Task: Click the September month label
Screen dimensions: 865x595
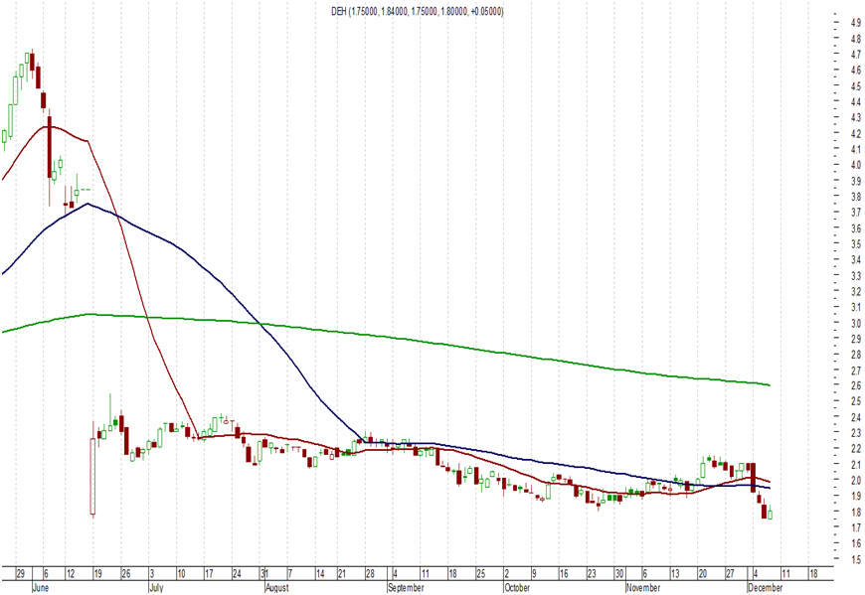Action: 406,588
